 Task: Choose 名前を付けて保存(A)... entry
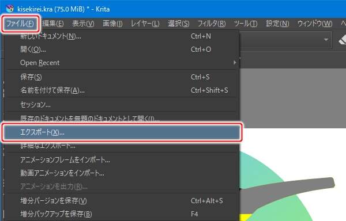pyautogui.click(x=122, y=90)
